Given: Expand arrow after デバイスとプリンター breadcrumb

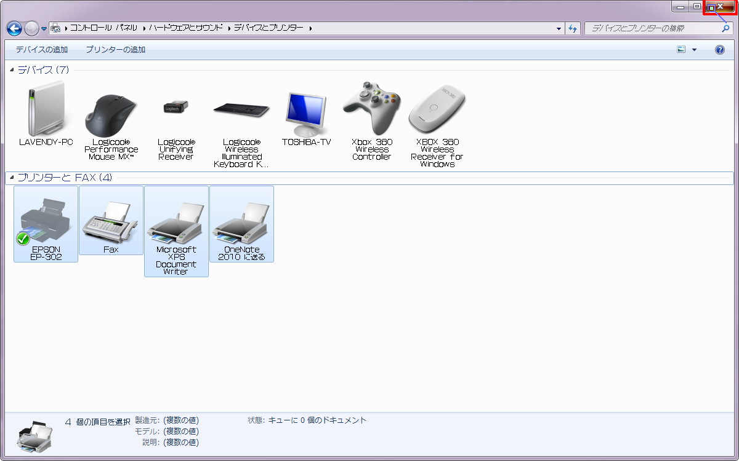Looking at the screenshot, I should pyautogui.click(x=310, y=28).
